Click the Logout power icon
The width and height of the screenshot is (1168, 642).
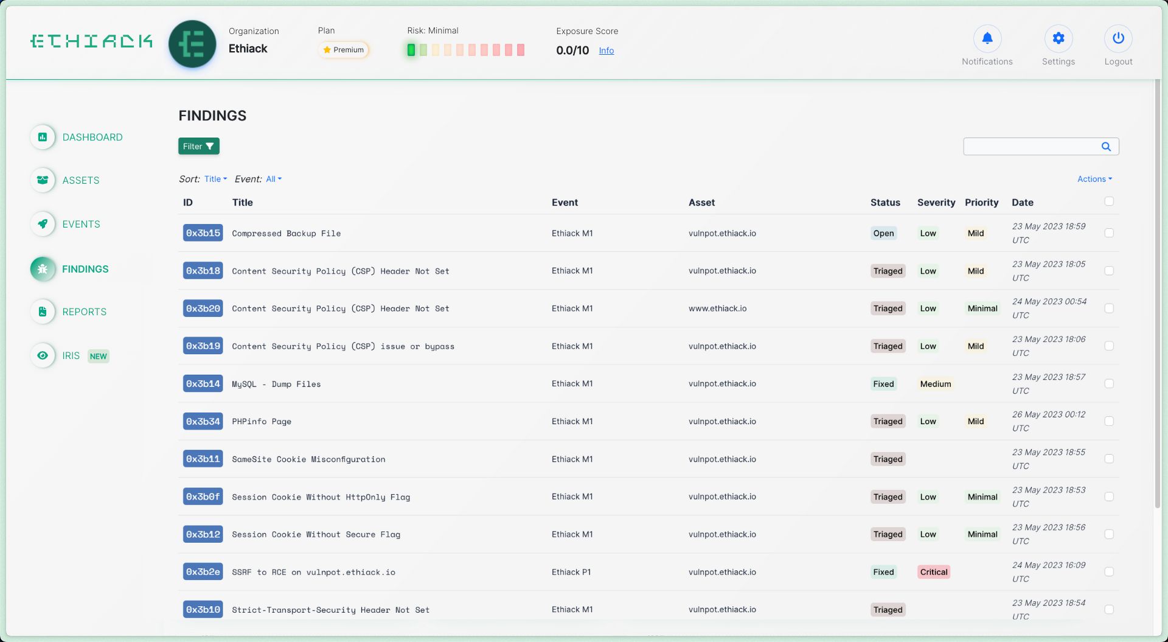[1118, 39]
